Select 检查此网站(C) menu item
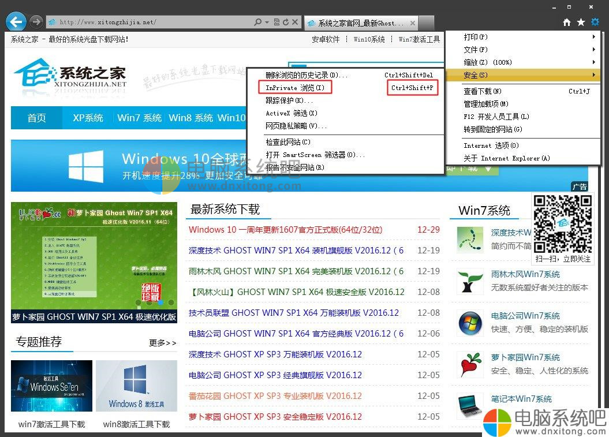Viewport: 609px width, 437px height. click(x=345, y=142)
